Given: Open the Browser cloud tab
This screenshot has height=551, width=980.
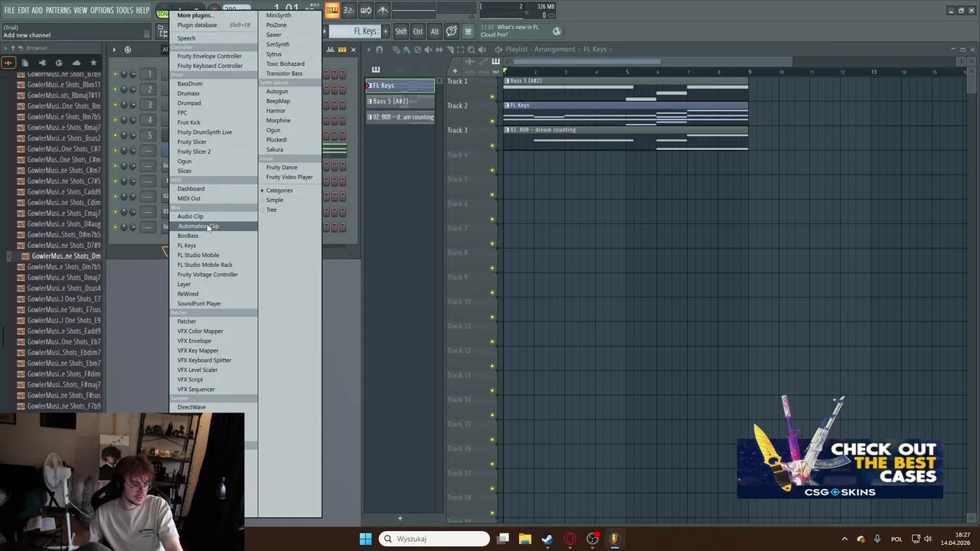Looking at the screenshot, I should point(76,63).
